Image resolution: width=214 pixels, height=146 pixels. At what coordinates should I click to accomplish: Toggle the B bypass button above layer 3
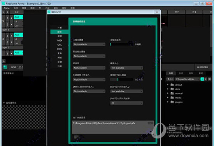tap(7, 18)
